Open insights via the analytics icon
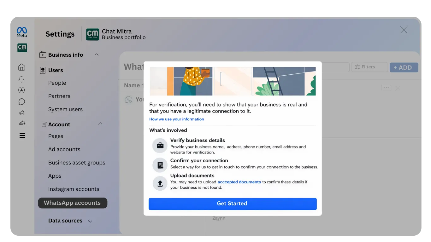The image size is (431, 242). point(21,123)
